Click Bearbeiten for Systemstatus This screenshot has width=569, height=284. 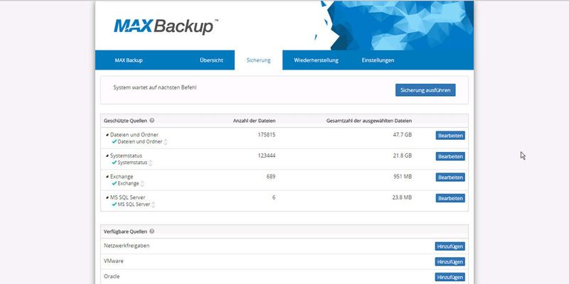(x=450, y=156)
